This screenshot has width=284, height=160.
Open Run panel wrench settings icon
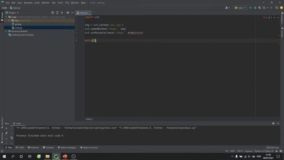point(6,133)
